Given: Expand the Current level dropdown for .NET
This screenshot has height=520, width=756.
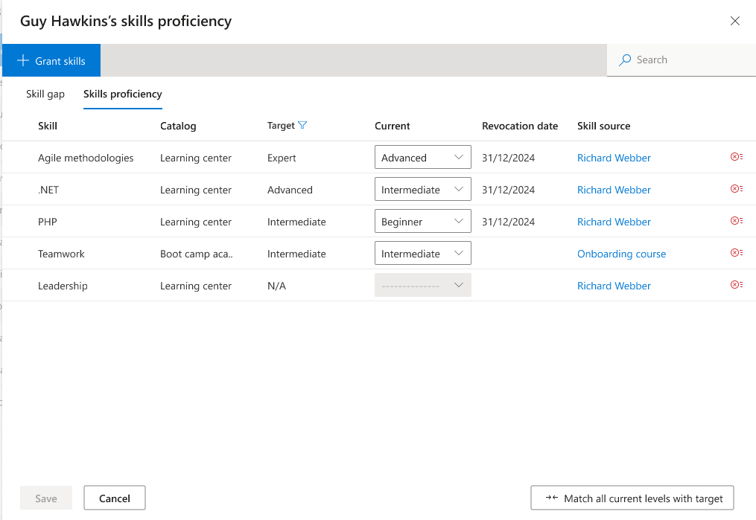Looking at the screenshot, I should pos(422,190).
